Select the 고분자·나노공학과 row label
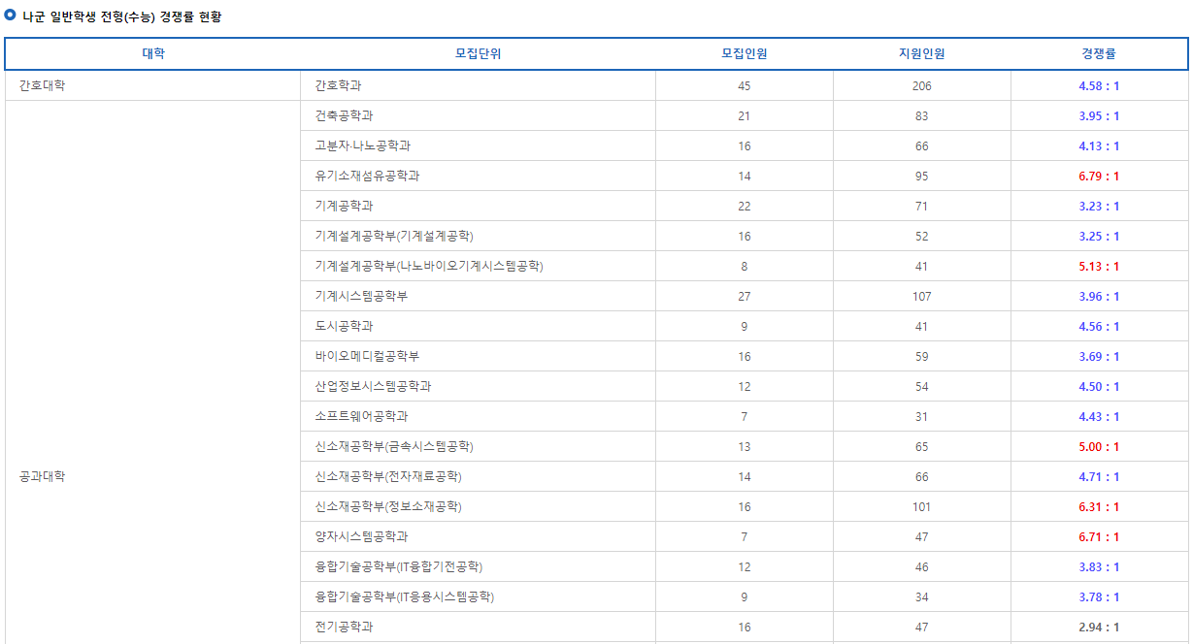This screenshot has height=644, width=1193. click(x=362, y=145)
